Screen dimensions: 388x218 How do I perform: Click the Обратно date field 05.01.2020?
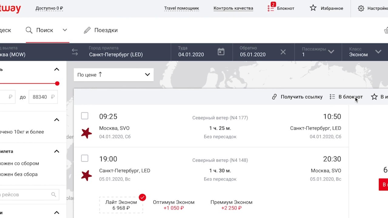[x=263, y=52]
